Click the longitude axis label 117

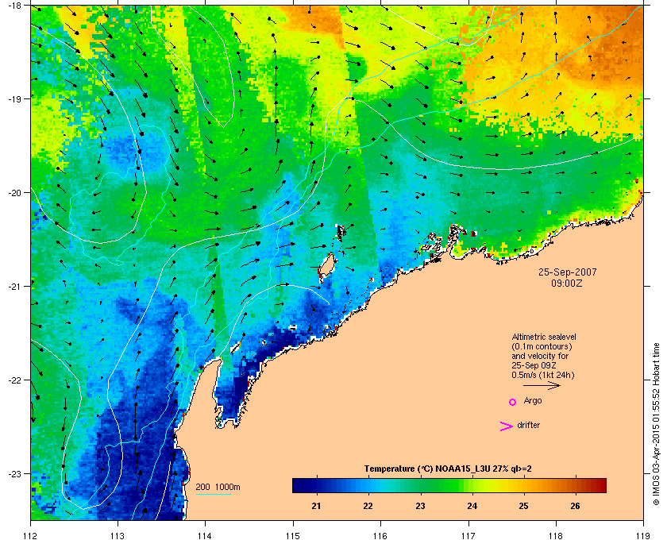pyautogui.click(x=468, y=535)
